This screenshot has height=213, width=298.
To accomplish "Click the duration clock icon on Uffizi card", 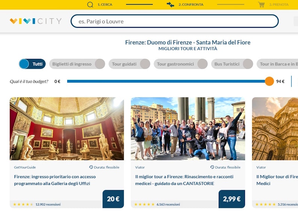I will coord(91,167).
